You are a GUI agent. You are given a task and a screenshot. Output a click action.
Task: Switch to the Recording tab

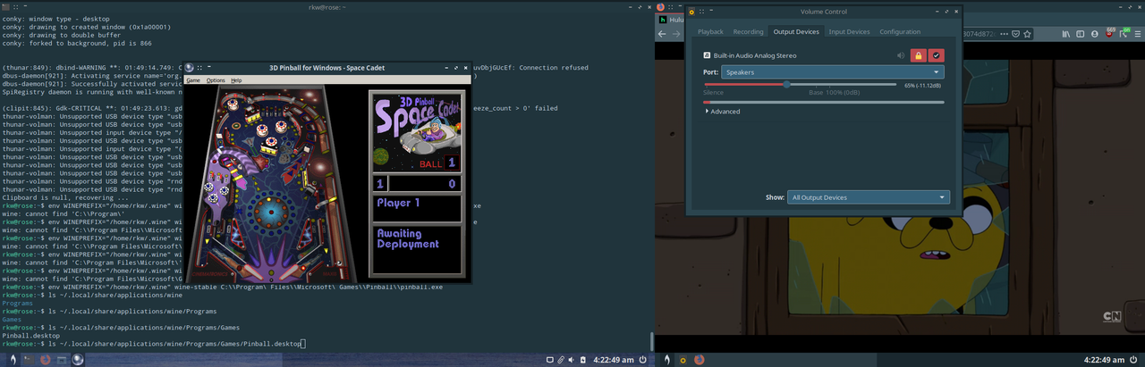748,31
